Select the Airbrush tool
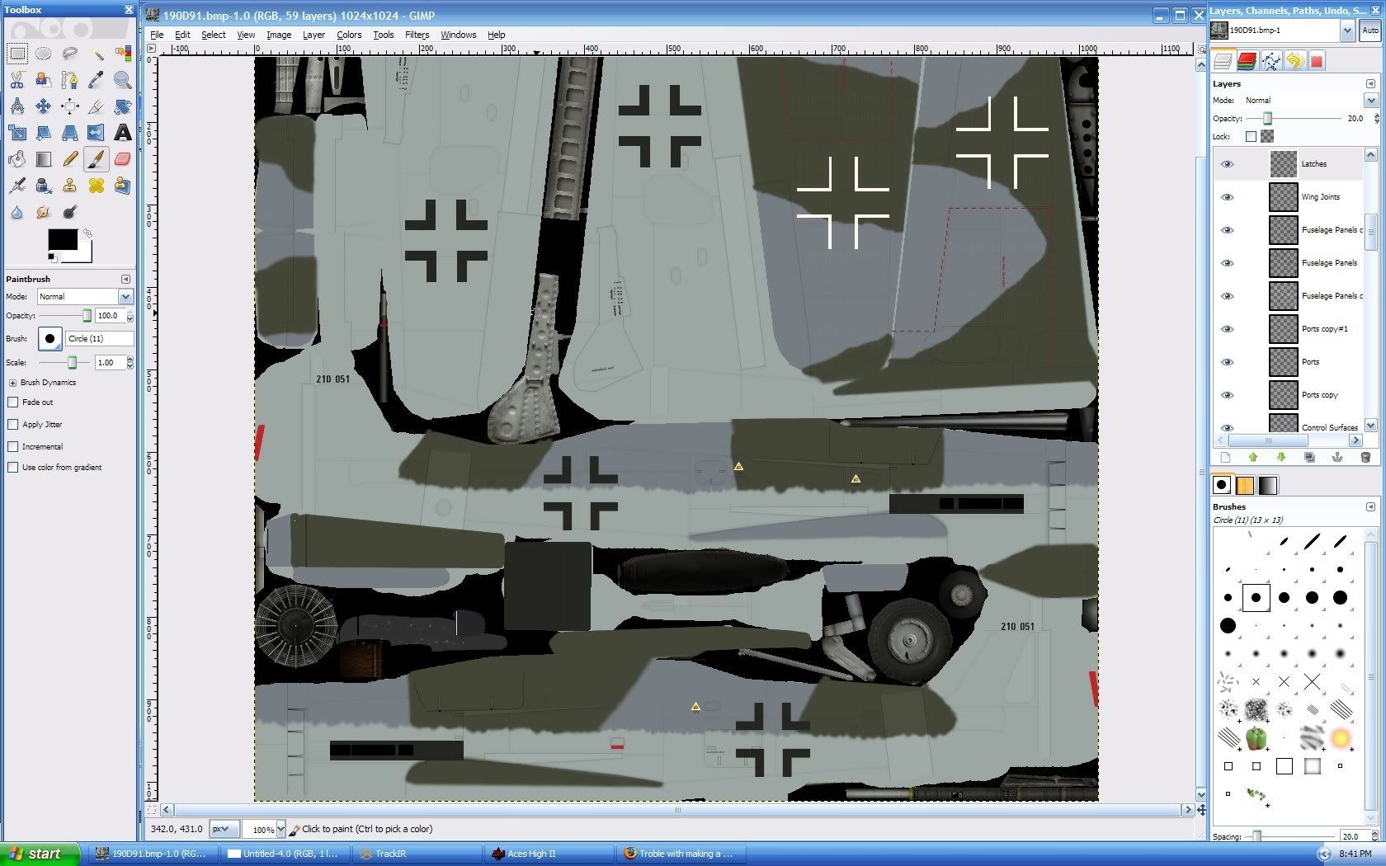This screenshot has height=866, width=1386. click(17, 186)
